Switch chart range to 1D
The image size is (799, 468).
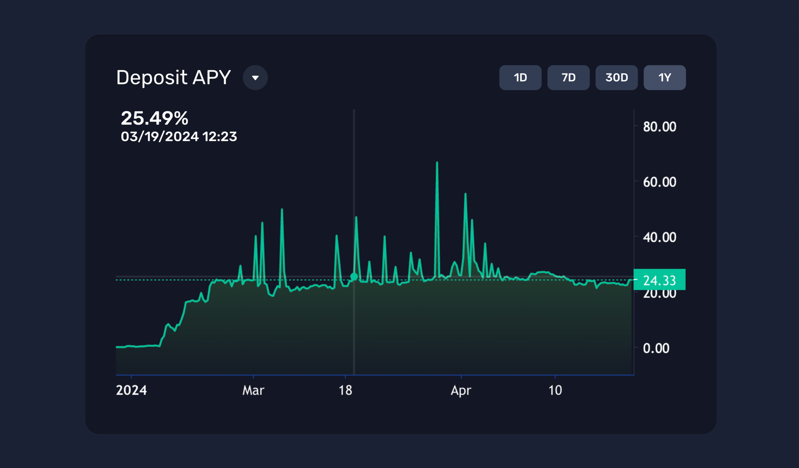click(520, 77)
